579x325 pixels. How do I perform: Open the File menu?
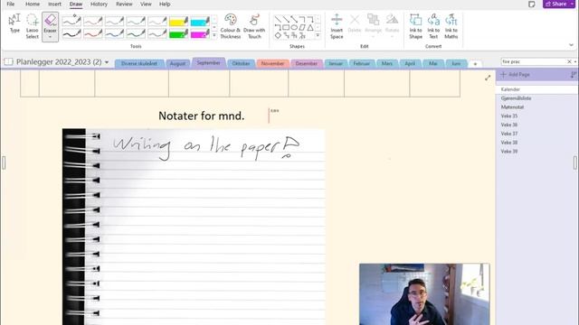click(11, 4)
